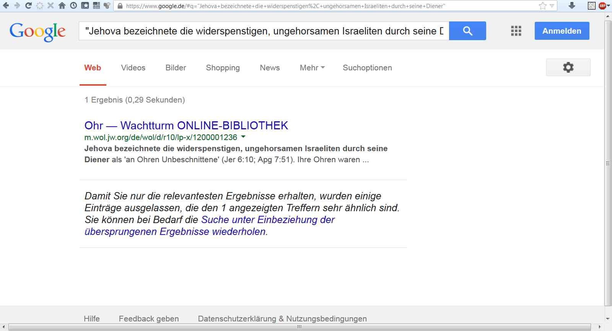
Task: Click the blue search magnifier button
Action: (467, 31)
